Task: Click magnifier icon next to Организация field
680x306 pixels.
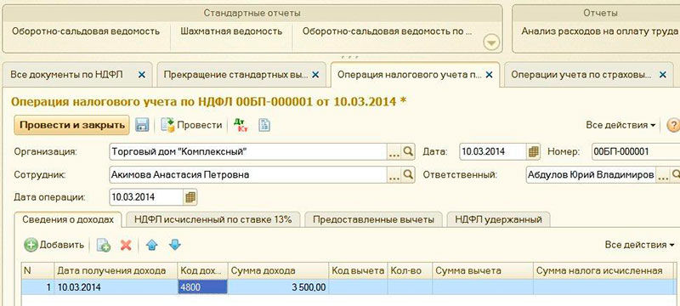Action: point(408,151)
